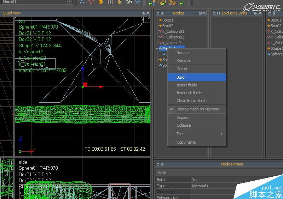Click the red k_Collision01 daemon icon
This screenshot has width=283, height=199.
pyautogui.click(x=160, y=31)
